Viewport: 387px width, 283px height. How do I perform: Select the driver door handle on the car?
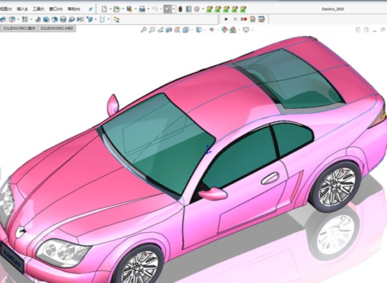(x=270, y=178)
